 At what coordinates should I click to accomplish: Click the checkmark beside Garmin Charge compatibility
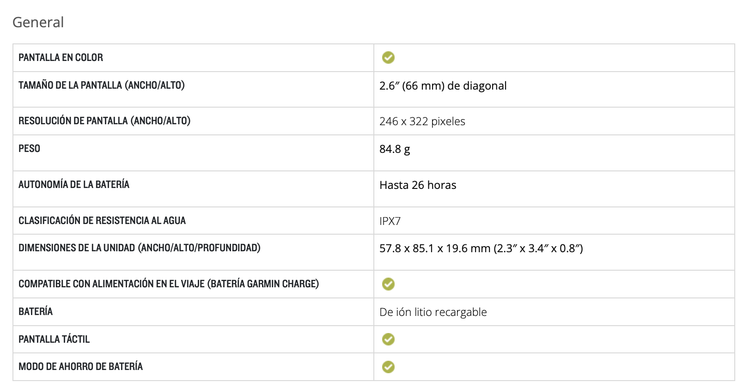pyautogui.click(x=388, y=284)
